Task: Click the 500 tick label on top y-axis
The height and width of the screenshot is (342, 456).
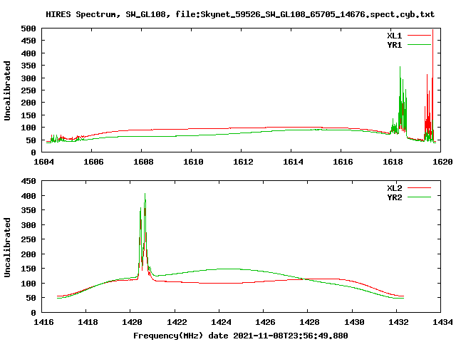Action: (x=28, y=28)
